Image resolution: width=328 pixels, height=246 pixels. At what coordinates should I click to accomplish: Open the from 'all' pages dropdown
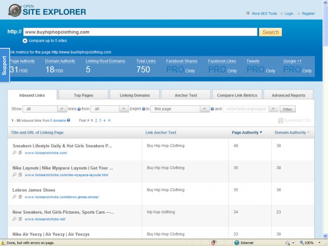[110, 109]
